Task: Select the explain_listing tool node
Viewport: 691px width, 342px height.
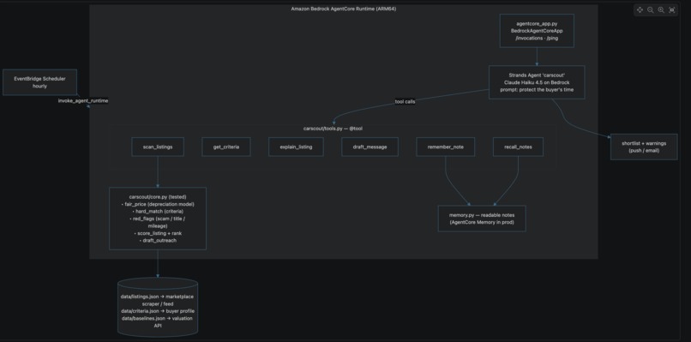Action: (x=296, y=147)
